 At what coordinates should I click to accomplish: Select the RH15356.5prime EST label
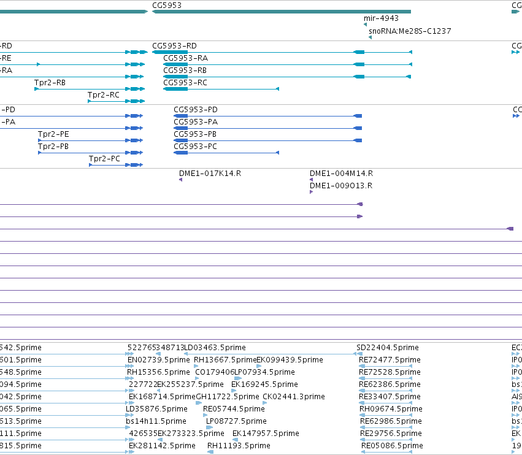[x=158, y=372]
